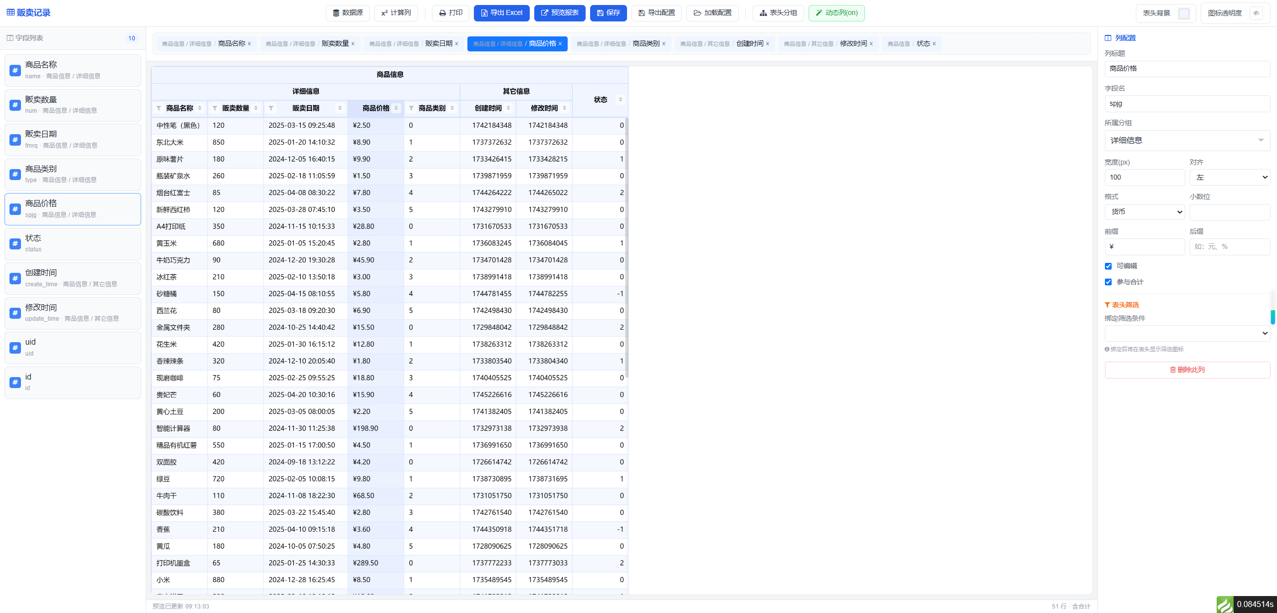Toggle the 图标透明度 eye switch
This screenshot has width=1277, height=613.
coord(1256,13)
